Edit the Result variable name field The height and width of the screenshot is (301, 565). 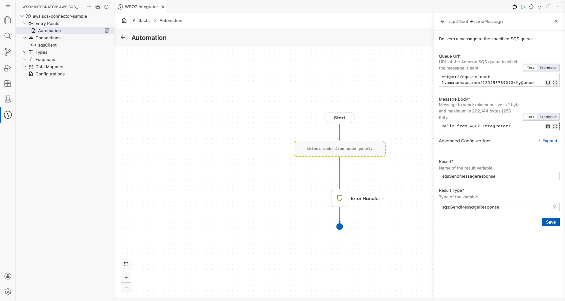499,176
